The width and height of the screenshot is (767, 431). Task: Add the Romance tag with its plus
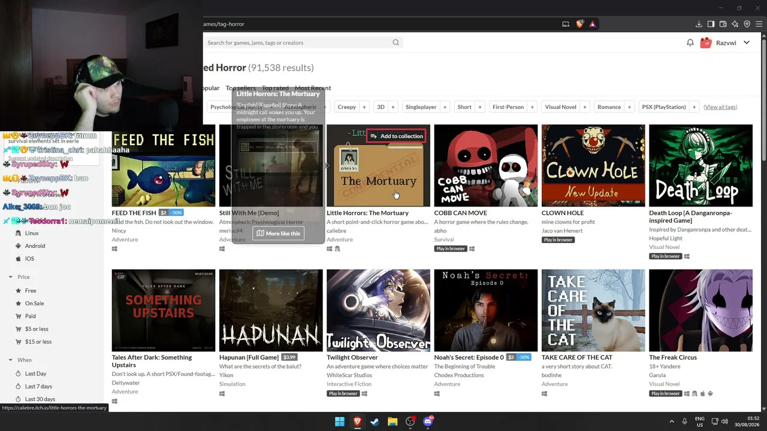(629, 107)
